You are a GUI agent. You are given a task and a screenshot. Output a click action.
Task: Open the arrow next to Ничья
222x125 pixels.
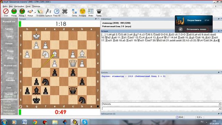(x=35, y=12)
